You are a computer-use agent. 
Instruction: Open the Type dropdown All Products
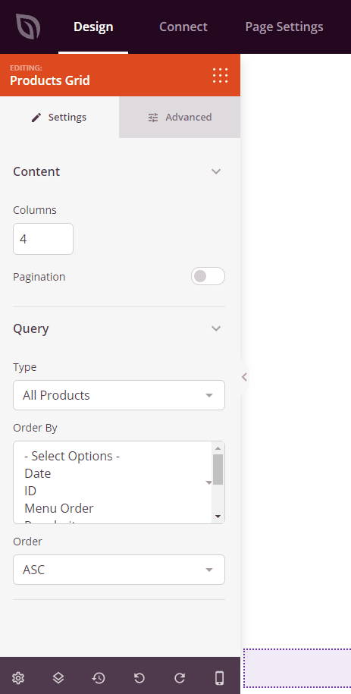click(119, 395)
